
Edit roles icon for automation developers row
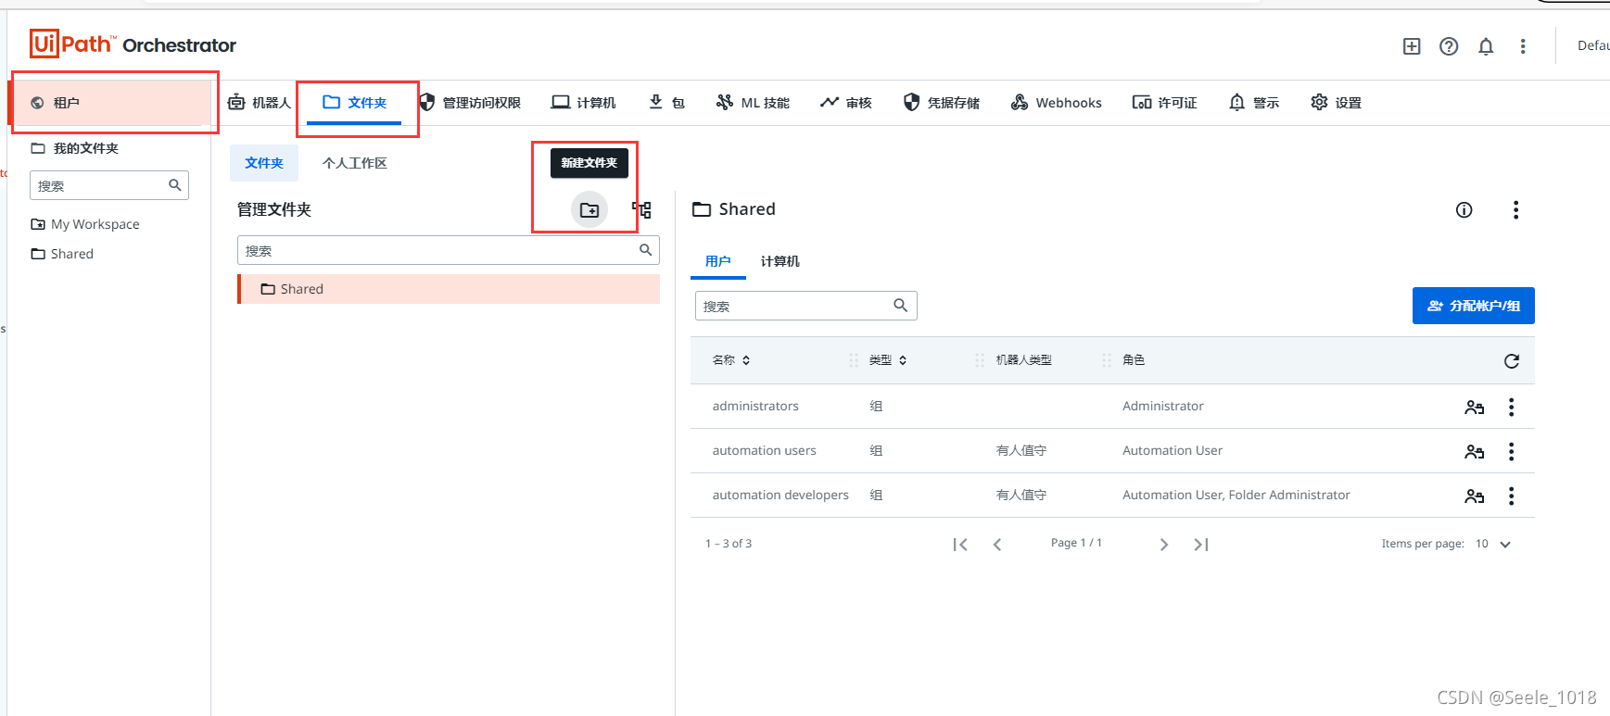pyautogui.click(x=1475, y=496)
